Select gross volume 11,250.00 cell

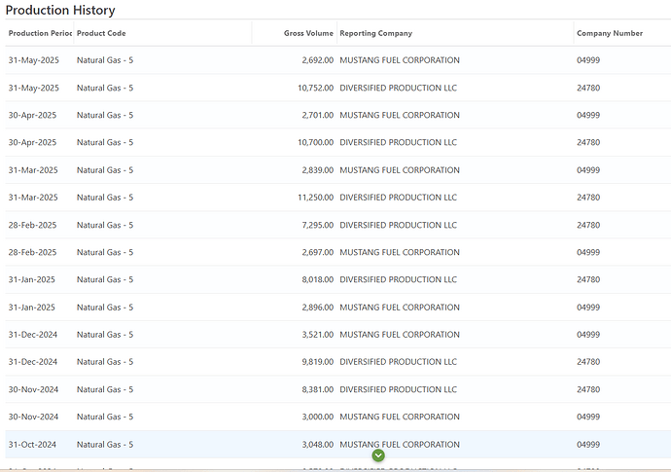point(315,198)
